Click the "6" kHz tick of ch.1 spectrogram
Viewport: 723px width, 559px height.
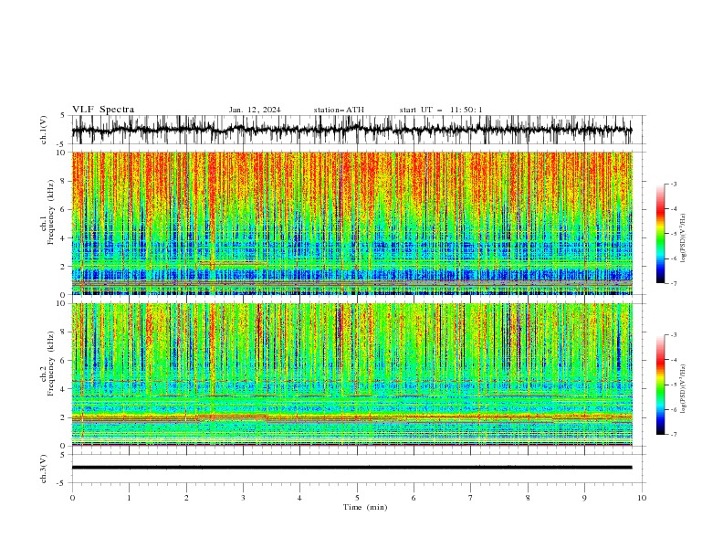point(65,210)
